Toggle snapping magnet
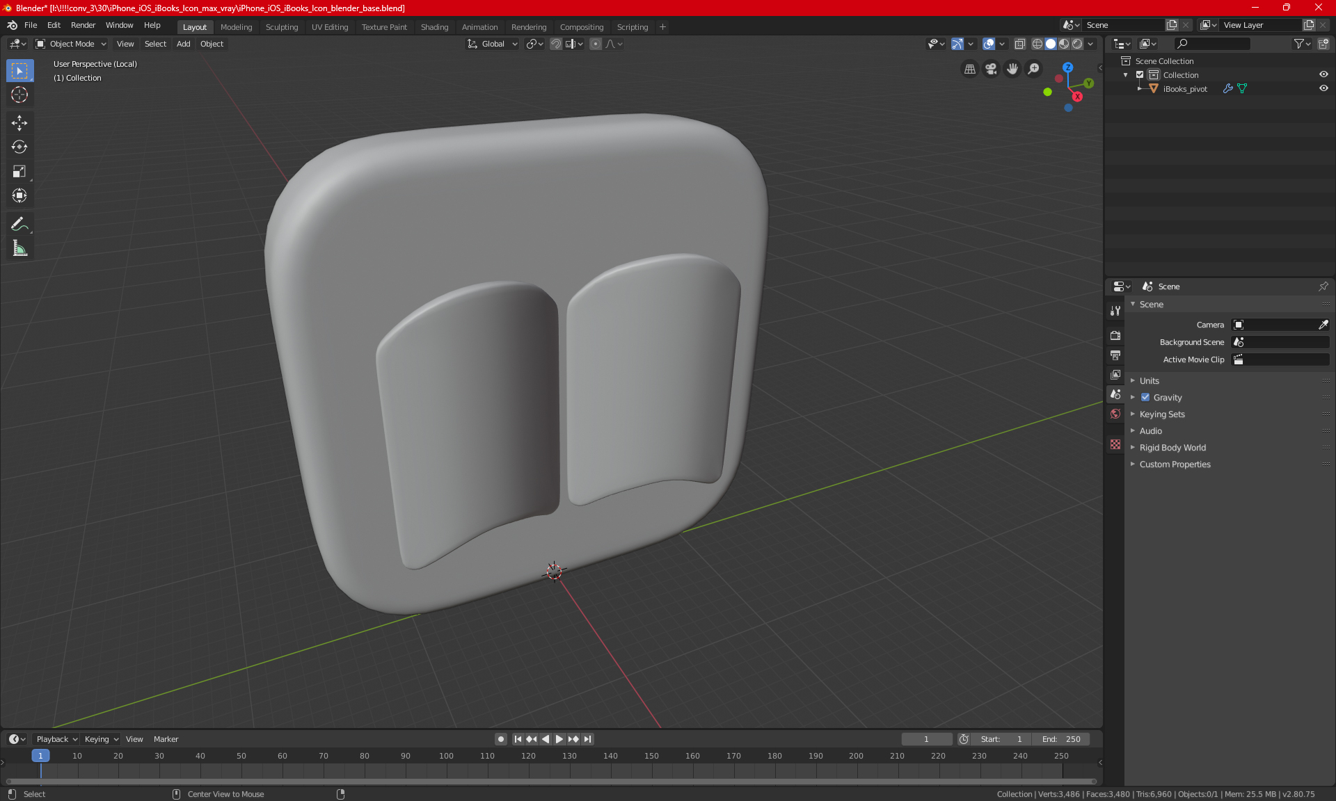Image resolution: width=1336 pixels, height=801 pixels. click(x=556, y=44)
